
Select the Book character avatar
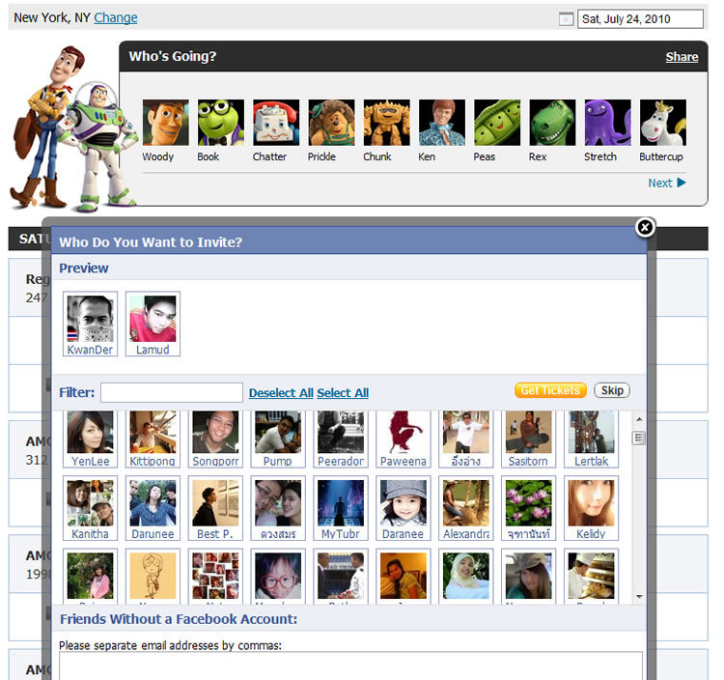[x=221, y=123]
